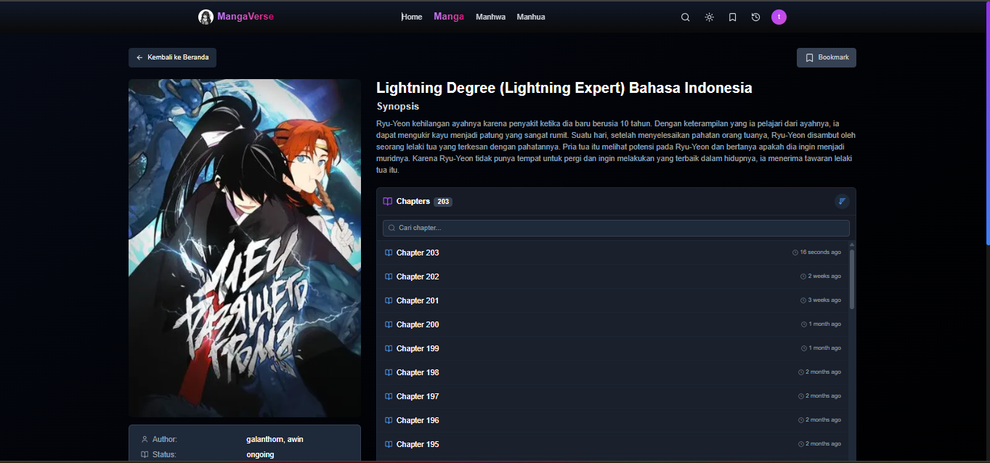
Task: Click chapter list scrollbar up arrow
Action: 852,245
